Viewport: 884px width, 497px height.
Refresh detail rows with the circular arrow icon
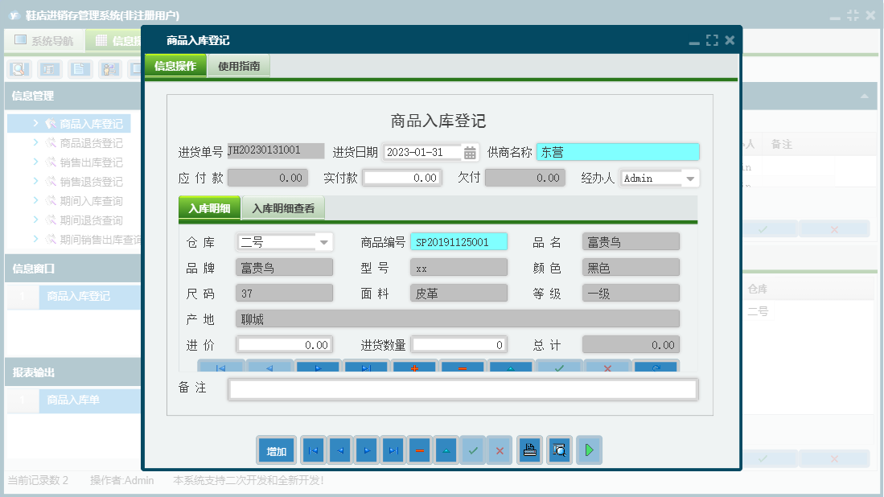click(656, 367)
